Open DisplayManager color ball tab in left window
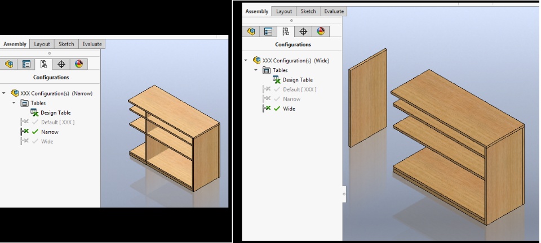The width and height of the screenshot is (541, 243). tap(79, 64)
